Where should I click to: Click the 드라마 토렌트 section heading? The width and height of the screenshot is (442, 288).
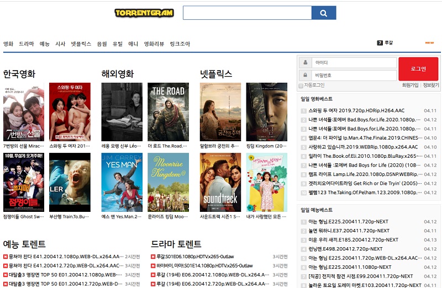[x=176, y=244]
